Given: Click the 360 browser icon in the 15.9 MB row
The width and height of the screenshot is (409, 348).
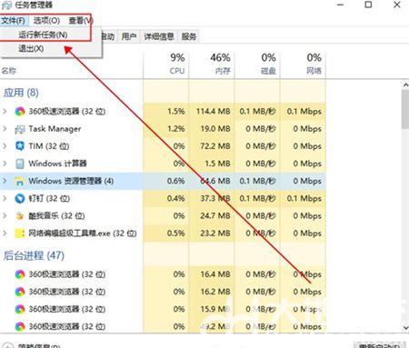Looking at the screenshot, I should pyautogui.click(x=20, y=309).
